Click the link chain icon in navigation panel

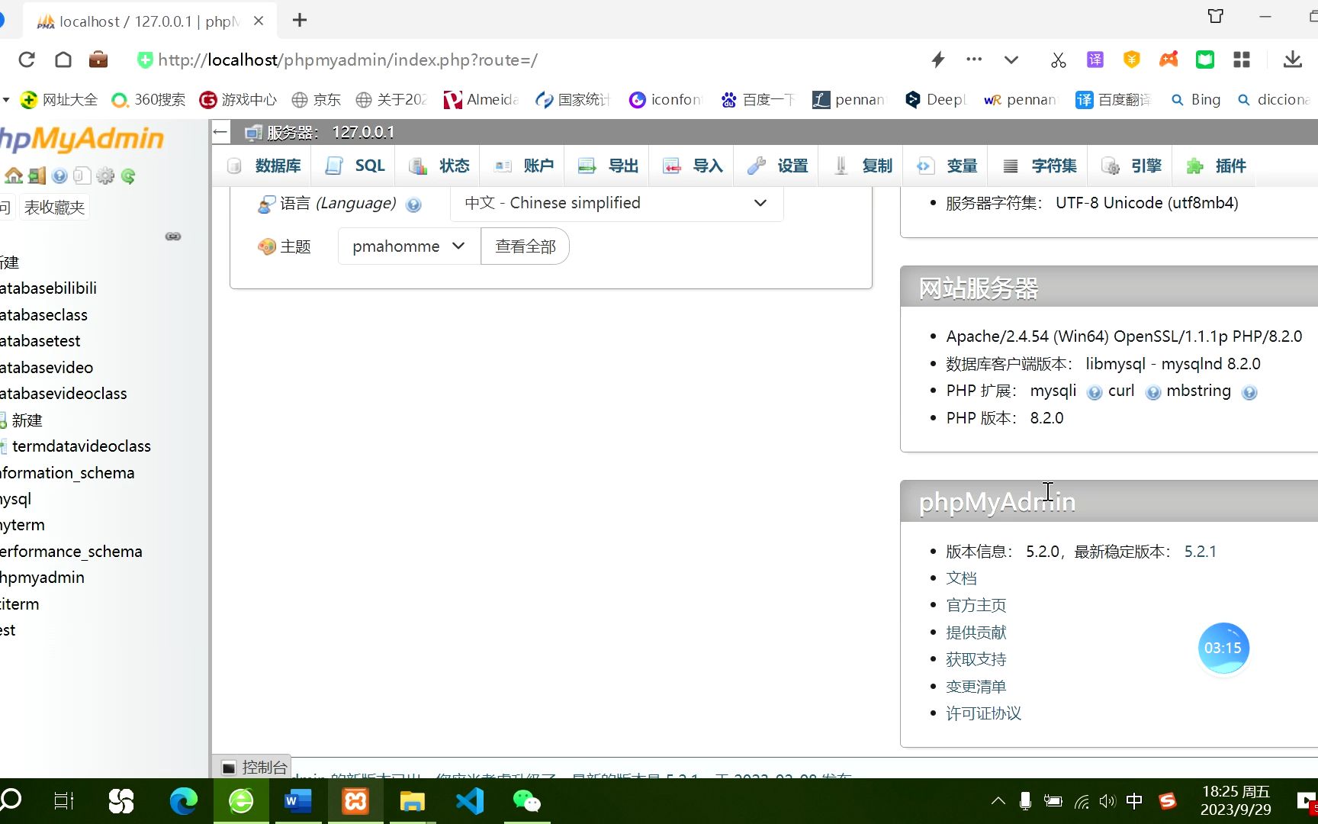pos(173,237)
